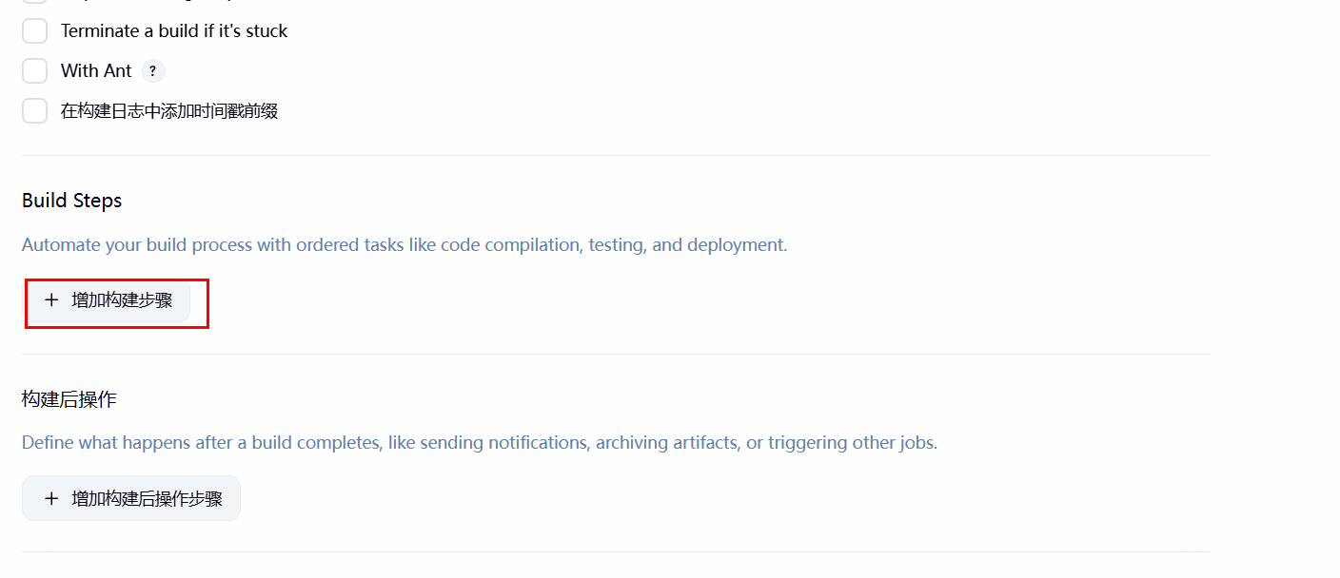Toggle the cut-off checkbox at the top edge
1340x578 pixels.
pos(35,2)
